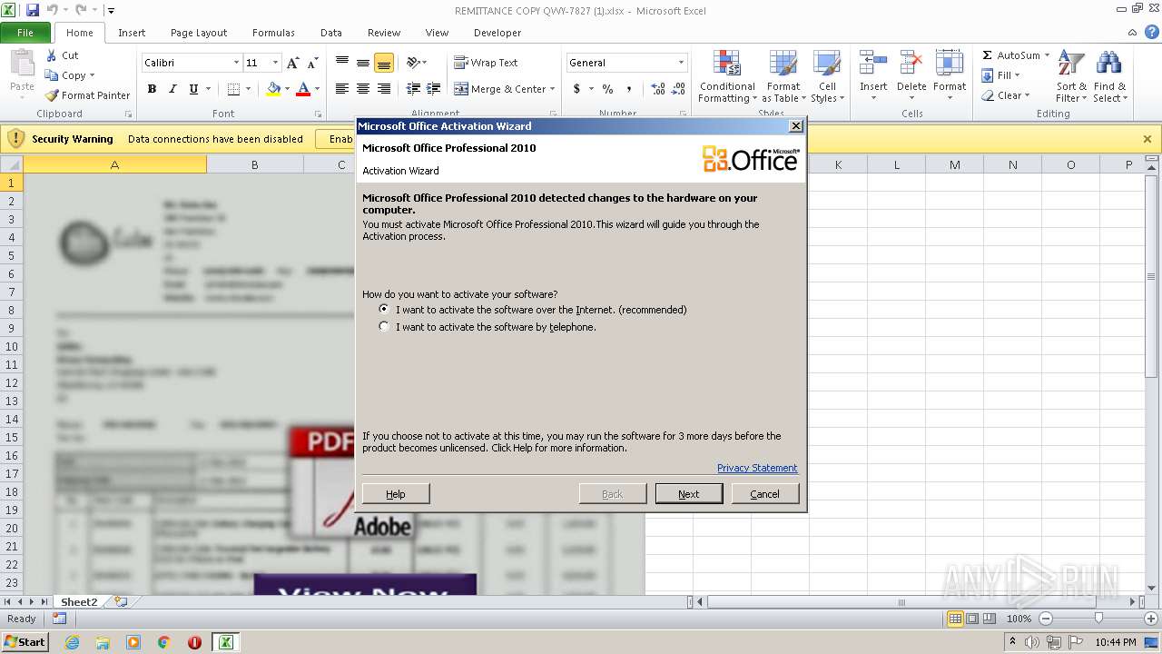Click the Increase Decimal icon
The height and width of the screenshot is (654, 1162).
pos(658,89)
